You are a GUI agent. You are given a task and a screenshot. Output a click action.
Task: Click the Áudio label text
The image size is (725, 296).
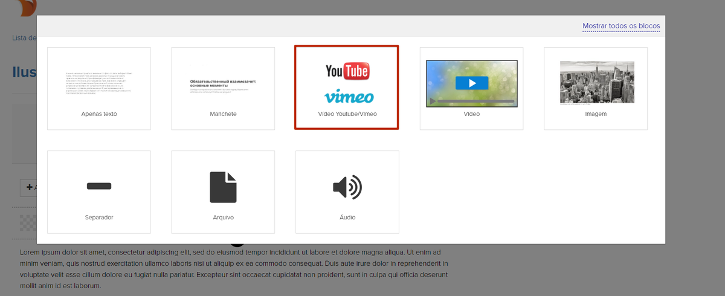pos(347,217)
